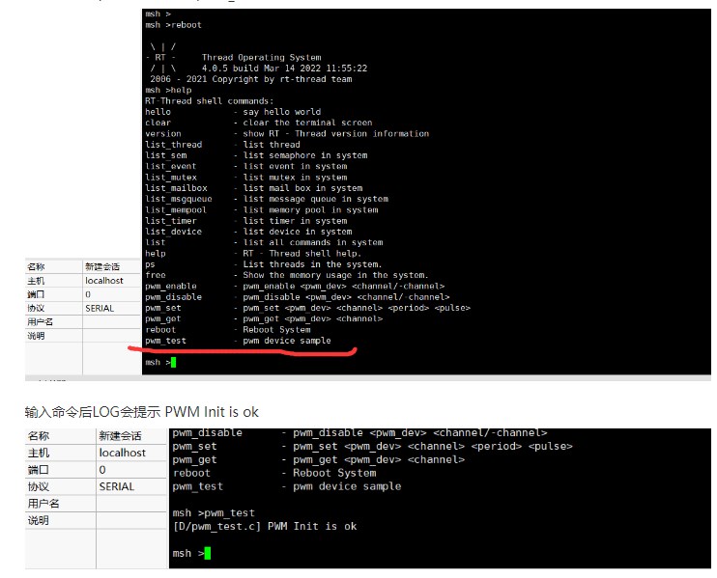Click the '2006 - 2021 Copyright by rt-thread team' line

pos(251,79)
